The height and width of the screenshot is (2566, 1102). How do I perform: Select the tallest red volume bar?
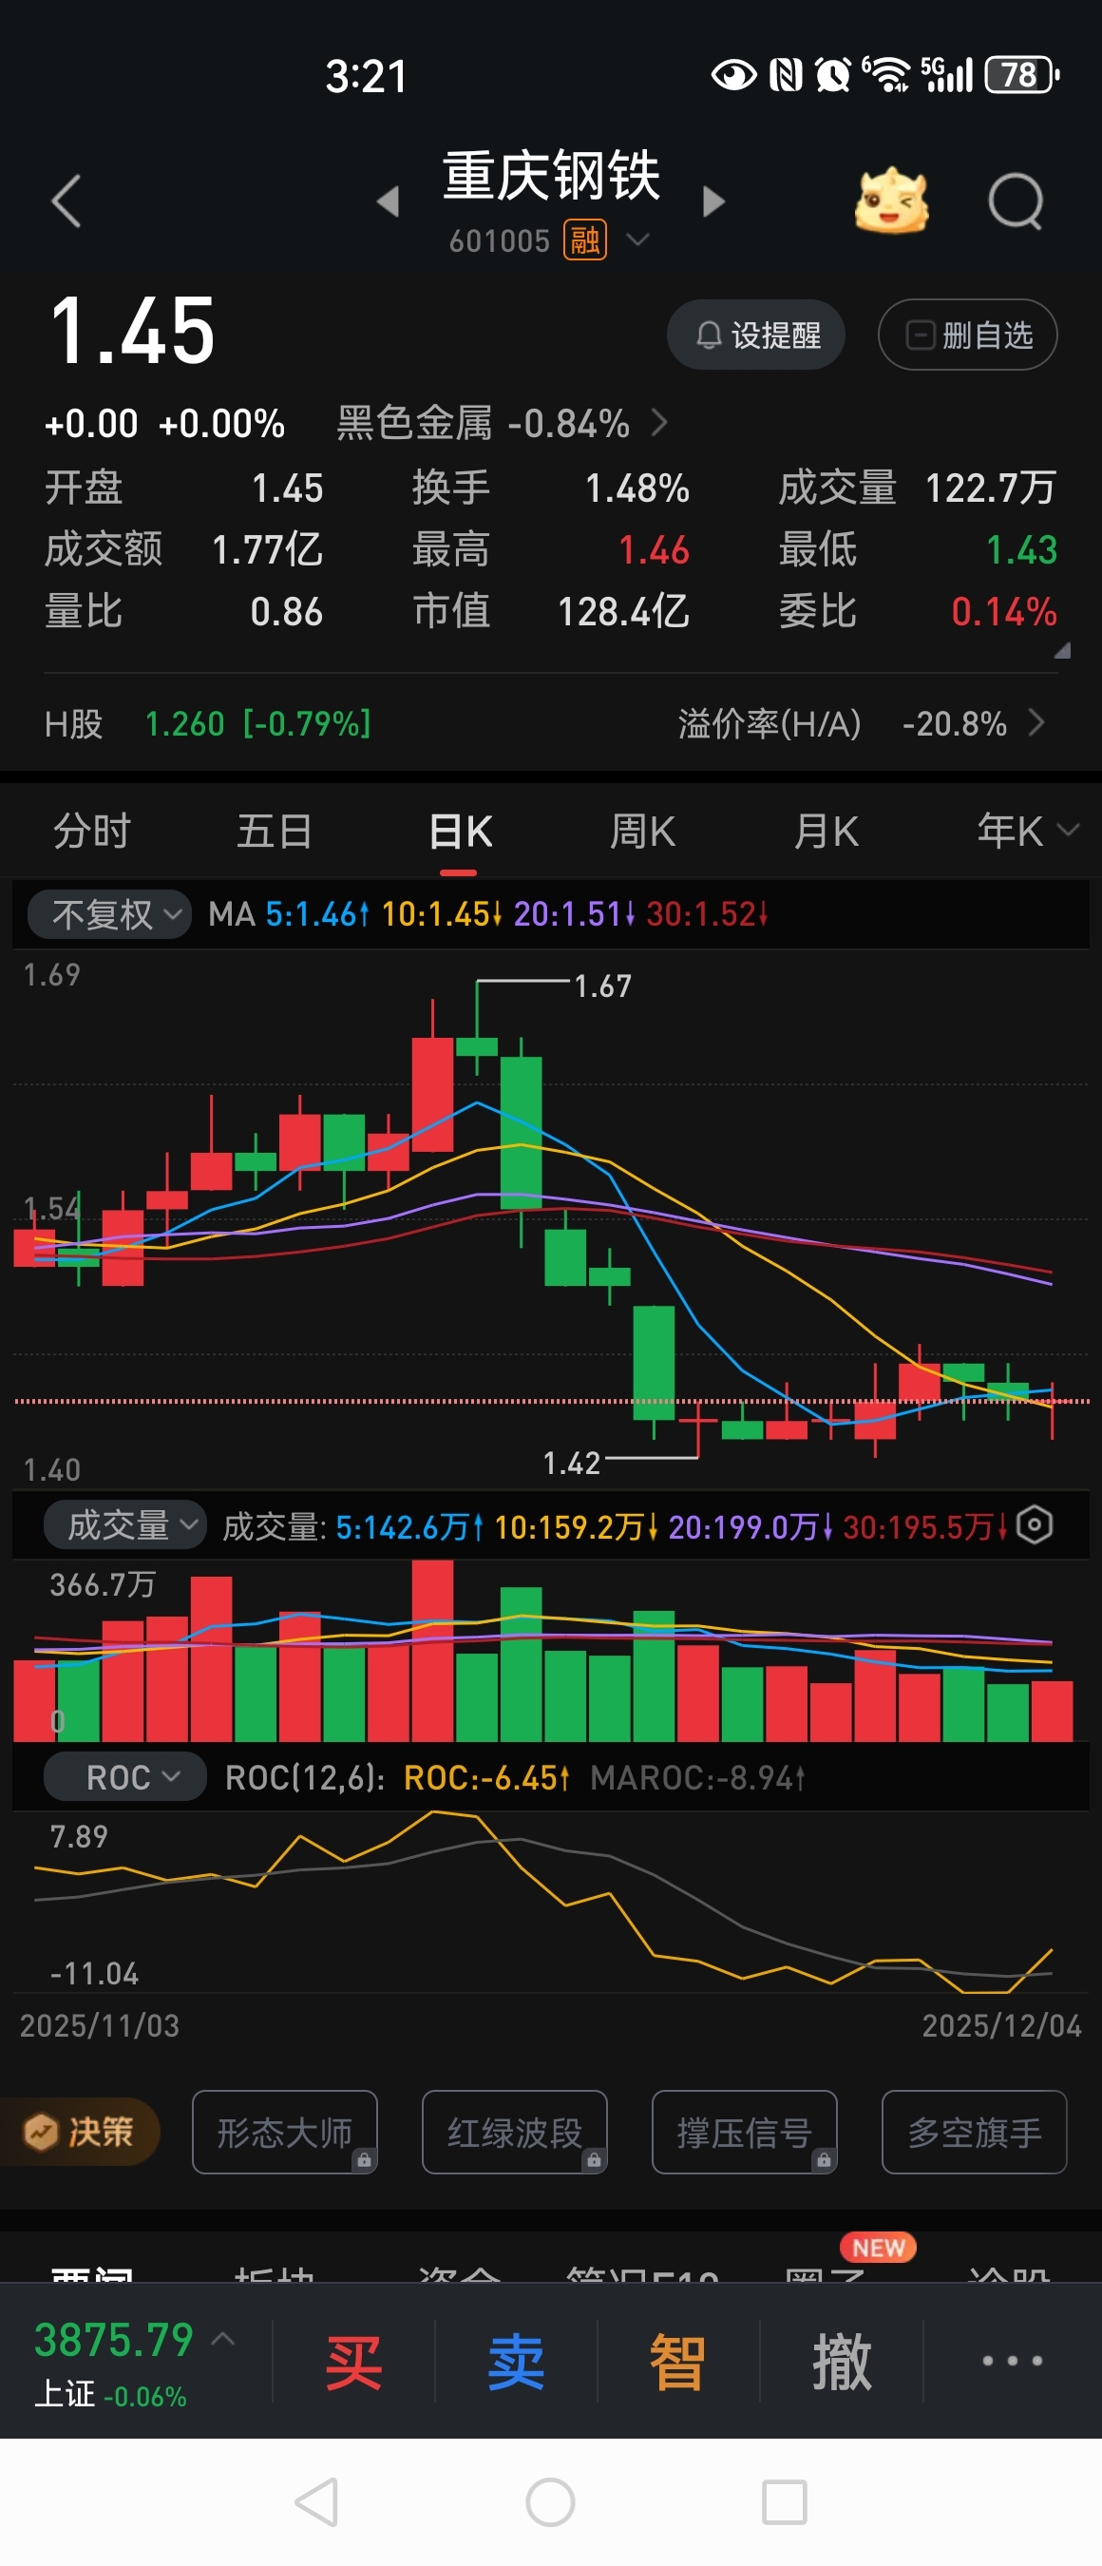(432, 1650)
